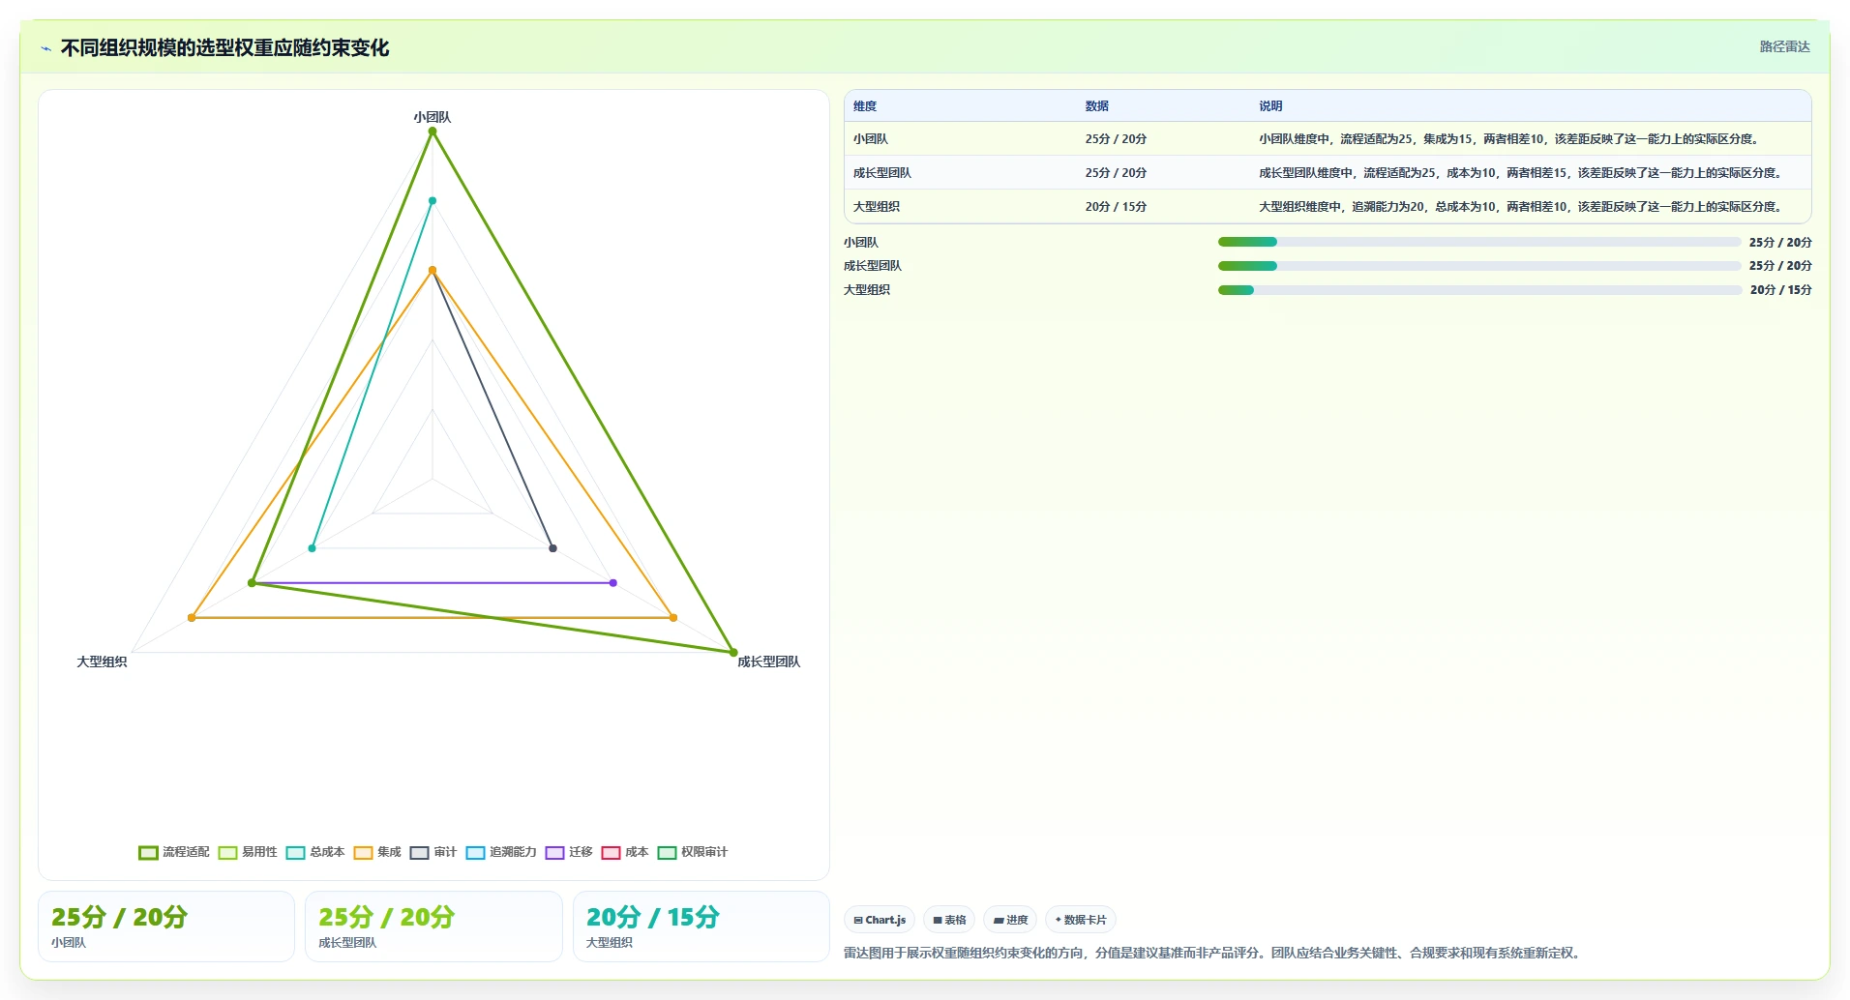1850x1000 pixels.
Task: Click the small icon before the page title
Action: tap(45, 48)
